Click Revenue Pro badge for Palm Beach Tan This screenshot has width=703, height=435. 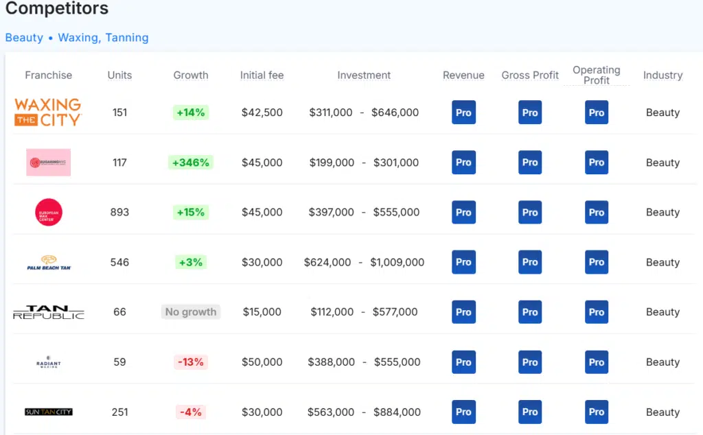[x=463, y=262]
